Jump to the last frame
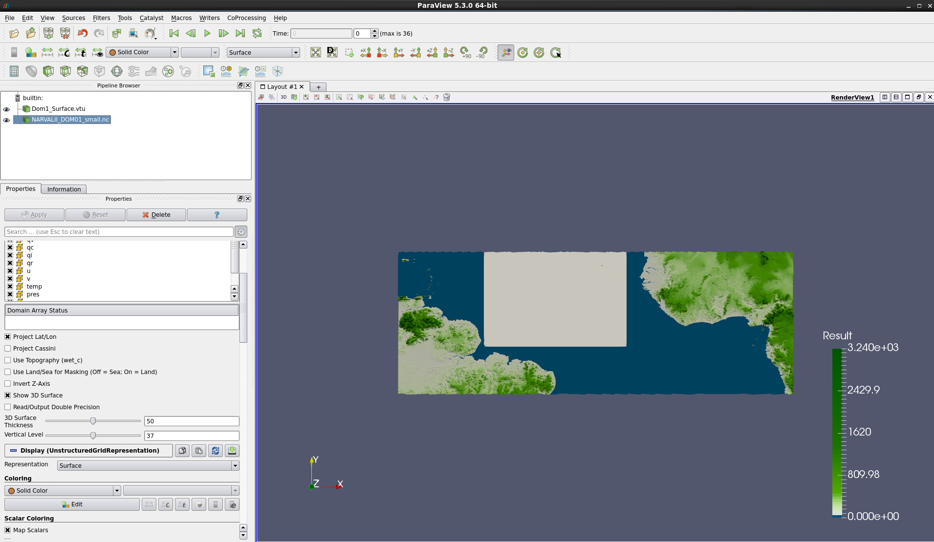The width and height of the screenshot is (934, 542). [x=240, y=34]
